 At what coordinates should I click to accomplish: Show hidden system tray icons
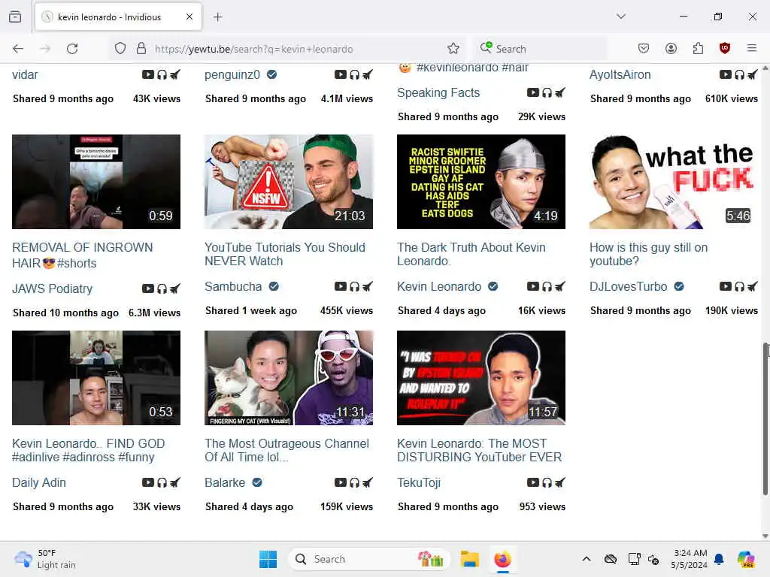[587, 559]
